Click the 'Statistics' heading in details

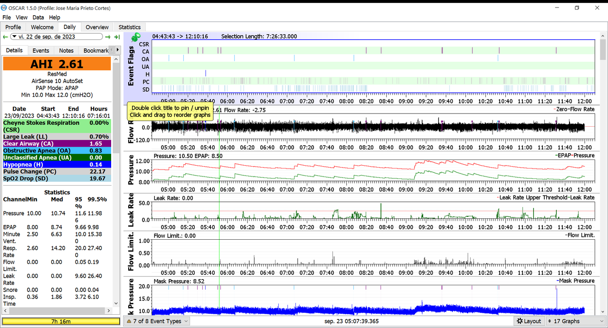57,192
